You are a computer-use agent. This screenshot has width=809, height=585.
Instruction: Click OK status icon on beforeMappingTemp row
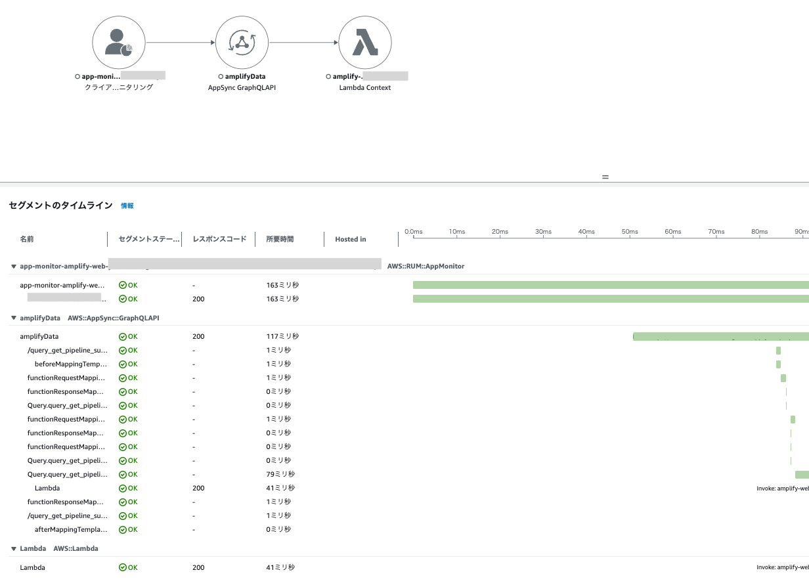(x=123, y=364)
